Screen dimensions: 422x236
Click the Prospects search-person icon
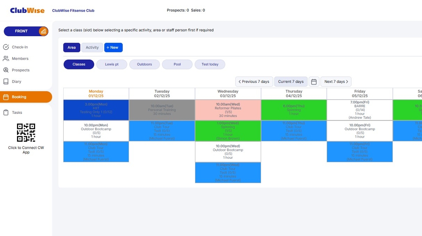pyautogui.click(x=6, y=70)
